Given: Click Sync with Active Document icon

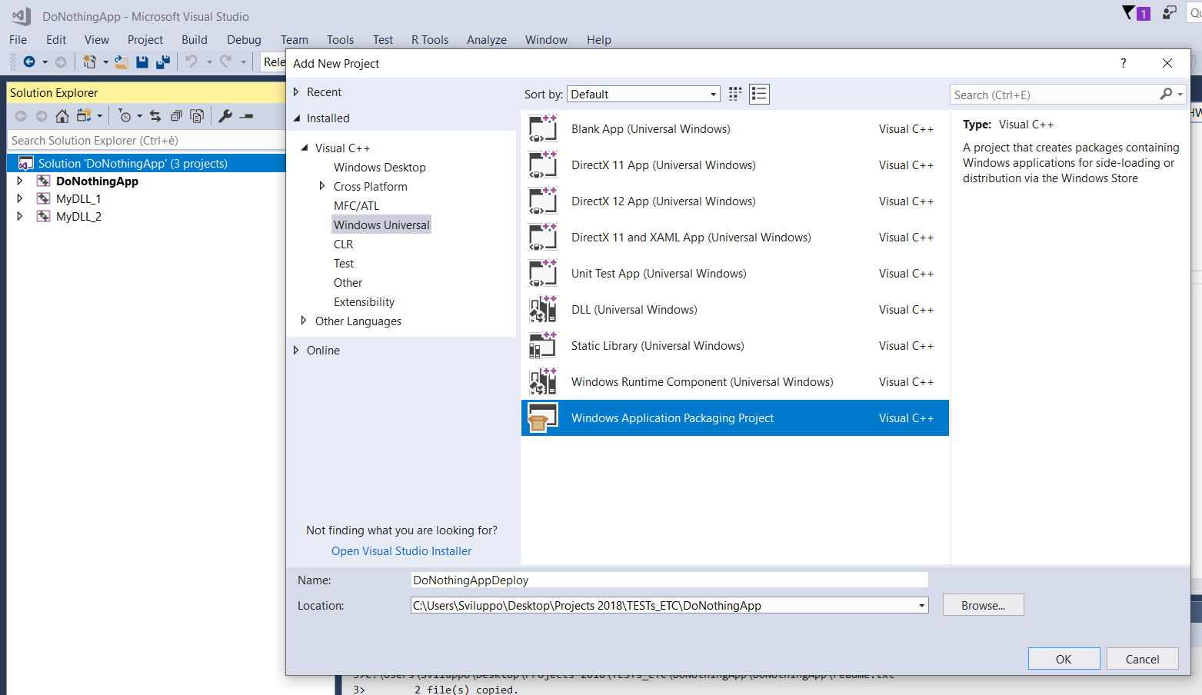Looking at the screenshot, I should pyautogui.click(x=155, y=116).
